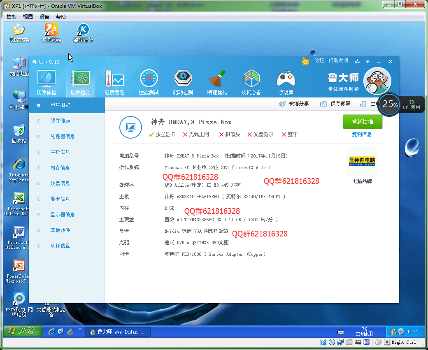
Task: Click the VirtualBox optical disk status icon
Action: coord(332,342)
